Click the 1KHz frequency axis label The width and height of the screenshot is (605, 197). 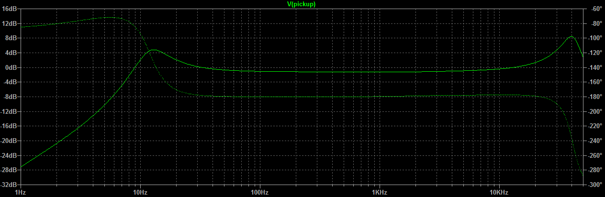pyautogui.click(x=380, y=192)
